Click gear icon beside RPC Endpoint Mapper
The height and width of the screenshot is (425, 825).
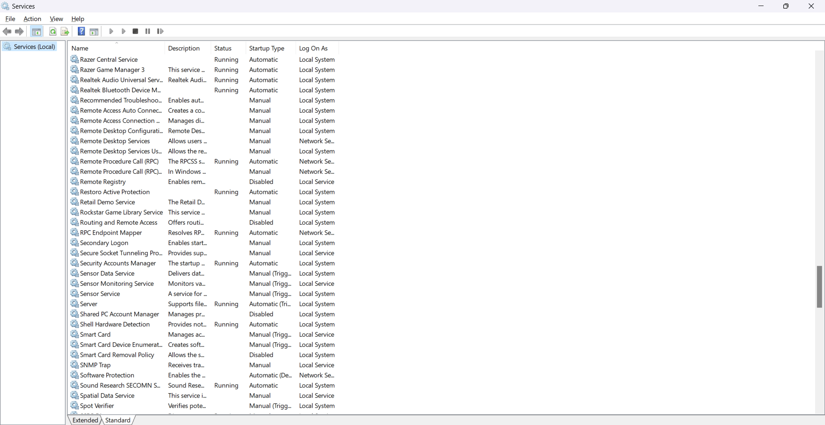click(75, 232)
